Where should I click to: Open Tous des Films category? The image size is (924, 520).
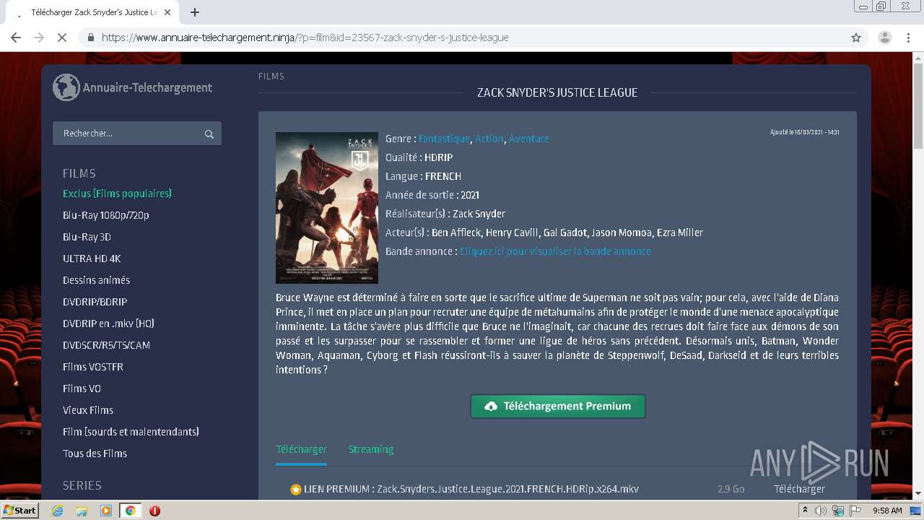click(x=95, y=454)
